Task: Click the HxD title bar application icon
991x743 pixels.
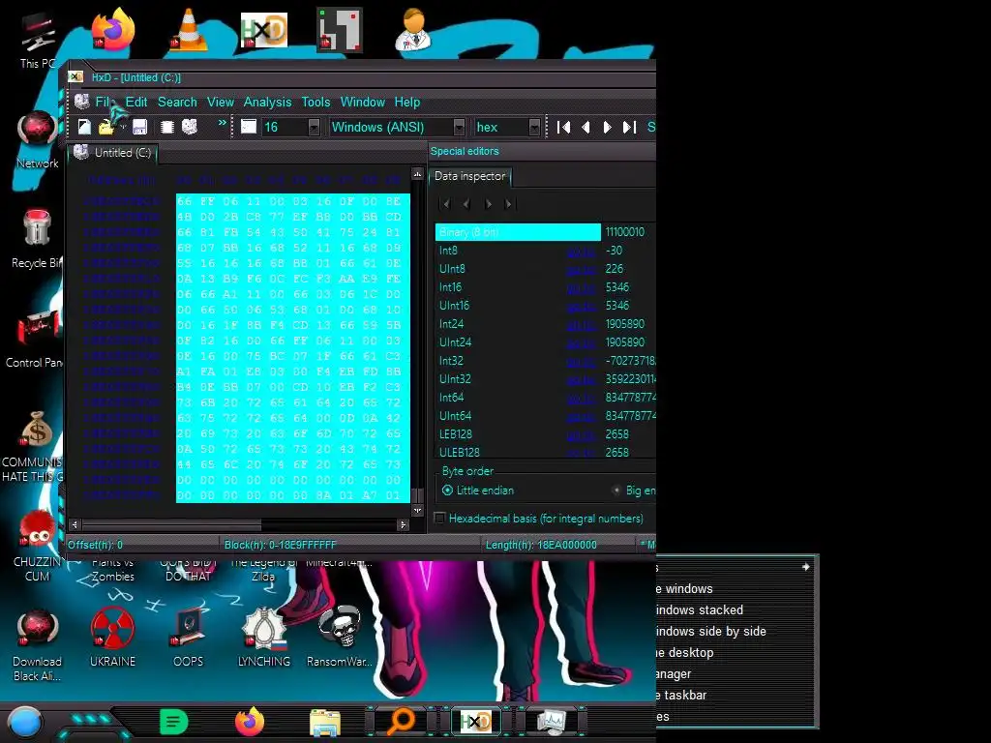Action: 75,77
